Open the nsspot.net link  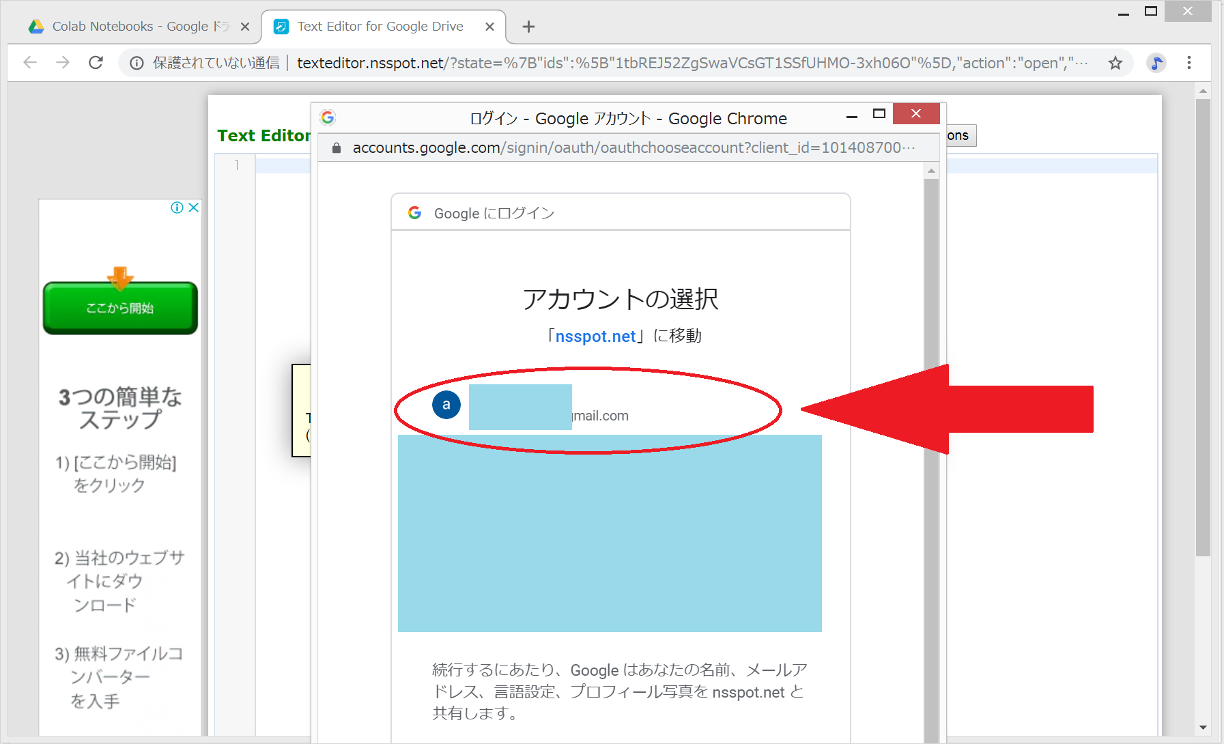(x=595, y=337)
